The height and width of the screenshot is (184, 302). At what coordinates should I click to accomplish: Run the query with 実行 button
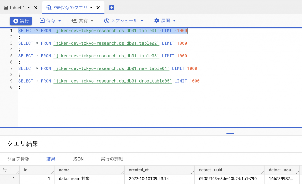pyautogui.click(x=21, y=21)
